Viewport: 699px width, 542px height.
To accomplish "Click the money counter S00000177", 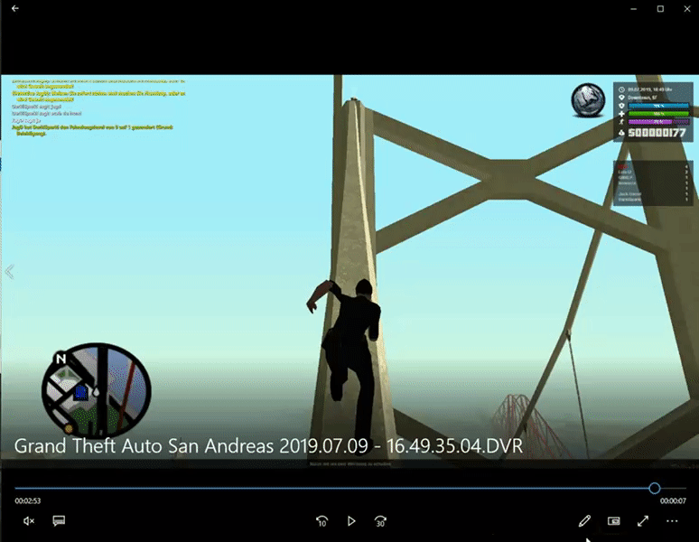I will tap(657, 133).
